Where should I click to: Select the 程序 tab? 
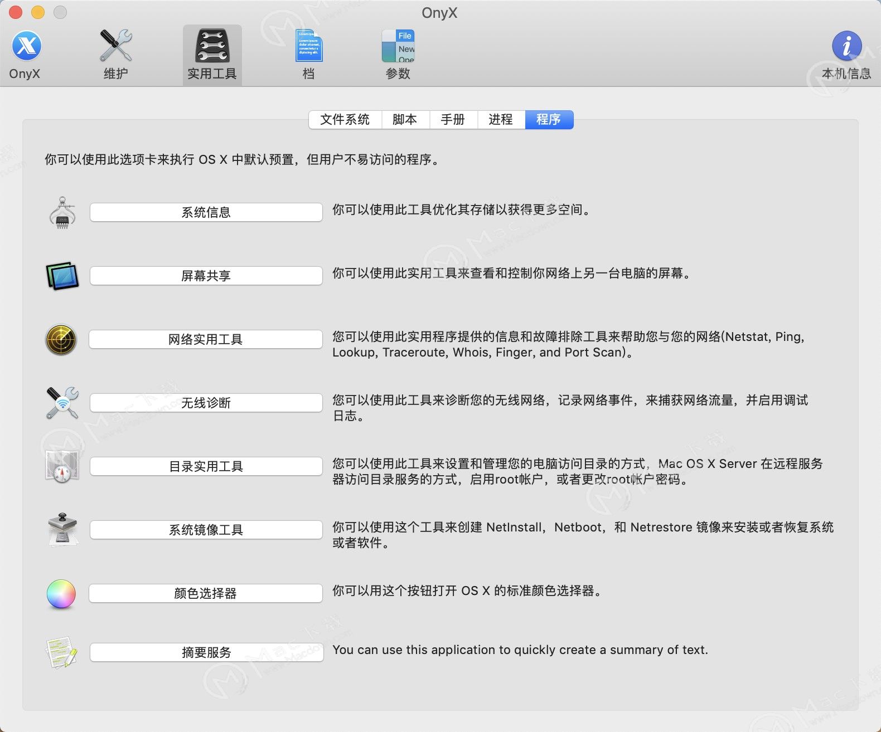click(549, 120)
